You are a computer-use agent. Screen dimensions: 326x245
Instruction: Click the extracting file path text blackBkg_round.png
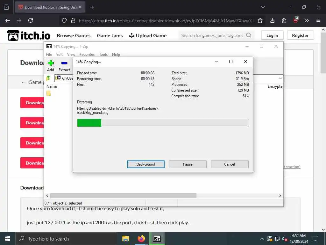coord(93,113)
